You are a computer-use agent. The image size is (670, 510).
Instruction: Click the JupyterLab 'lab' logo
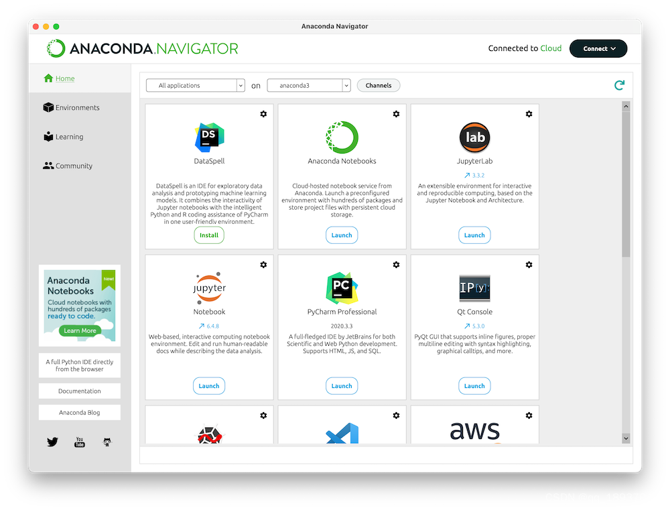point(475,137)
